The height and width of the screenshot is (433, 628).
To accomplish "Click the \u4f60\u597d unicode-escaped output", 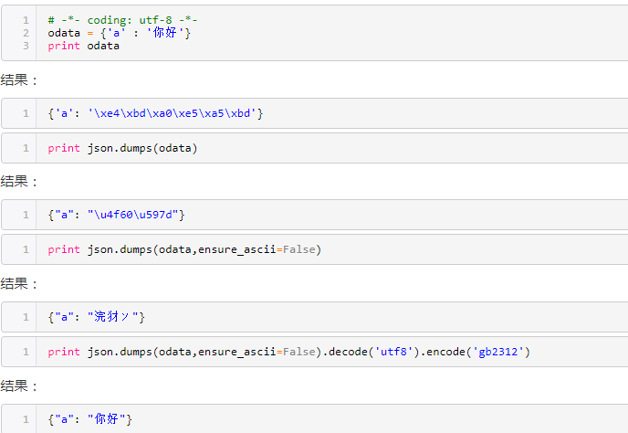I will coord(136,216).
